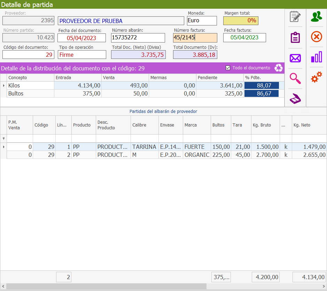The height and width of the screenshot is (291, 327).
Task: Click the notepad edit icon
Action: 295,17
